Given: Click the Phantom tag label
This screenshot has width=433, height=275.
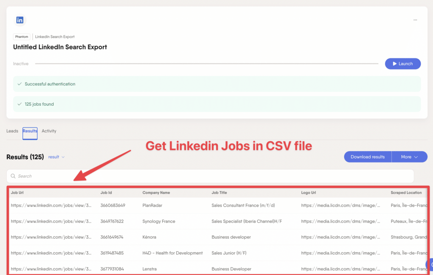Looking at the screenshot, I should (x=22, y=37).
